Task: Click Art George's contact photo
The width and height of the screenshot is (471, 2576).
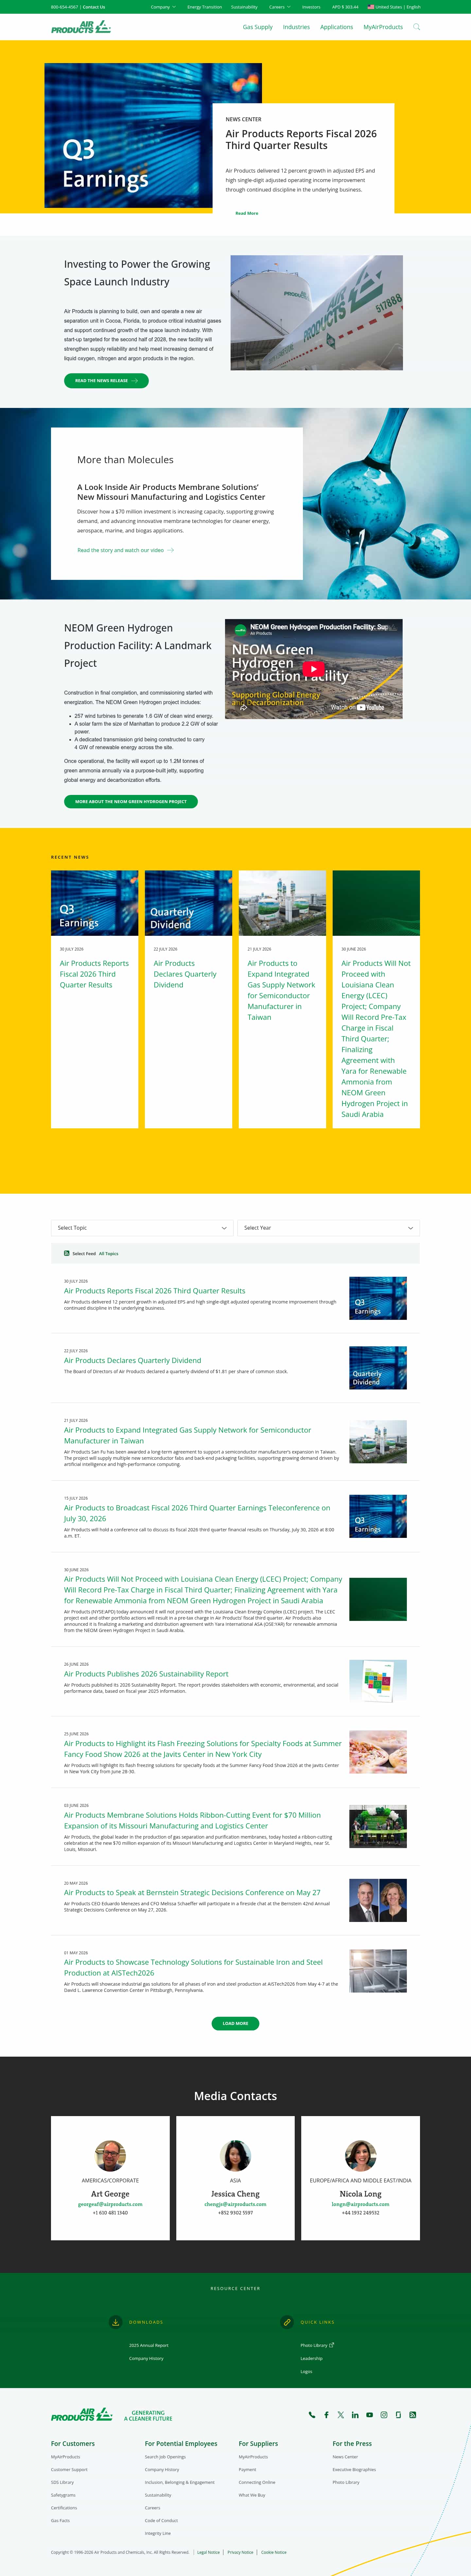Action: [110, 2156]
